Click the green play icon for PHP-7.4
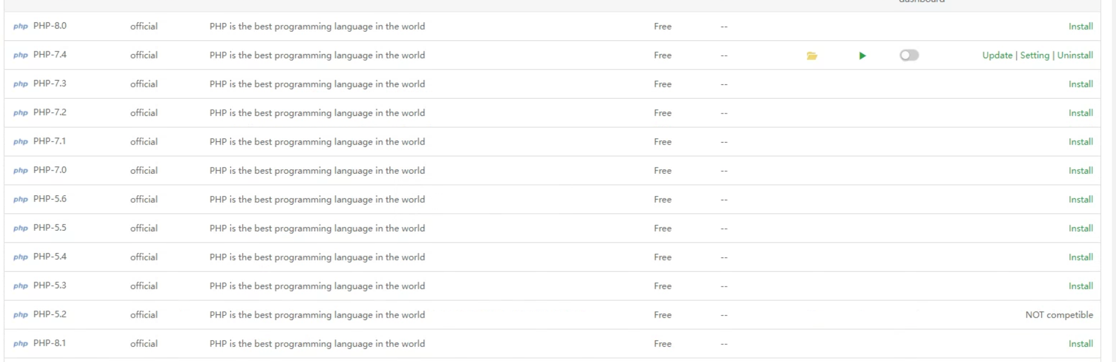The width and height of the screenshot is (1116, 362). tap(862, 55)
